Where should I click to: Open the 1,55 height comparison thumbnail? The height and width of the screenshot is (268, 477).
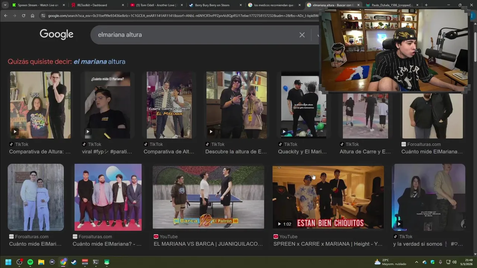[40, 105]
